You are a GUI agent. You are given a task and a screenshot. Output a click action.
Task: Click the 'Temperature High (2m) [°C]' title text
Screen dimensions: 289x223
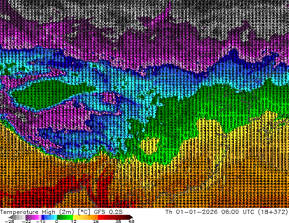pyautogui.click(x=45, y=212)
